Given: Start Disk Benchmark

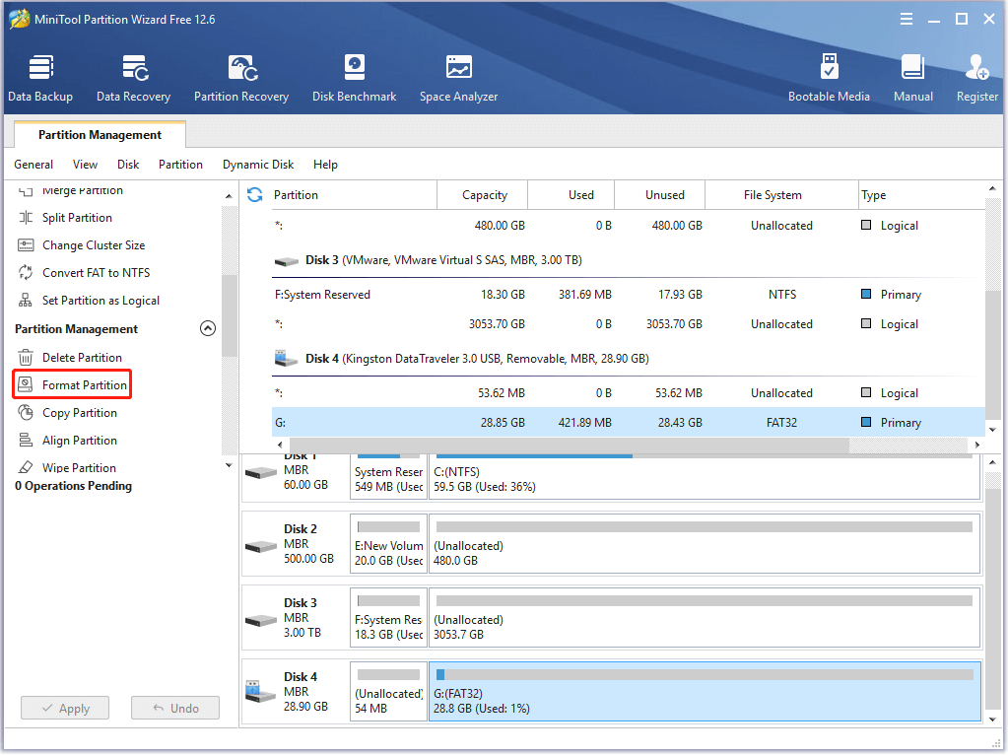Looking at the screenshot, I should (x=354, y=78).
